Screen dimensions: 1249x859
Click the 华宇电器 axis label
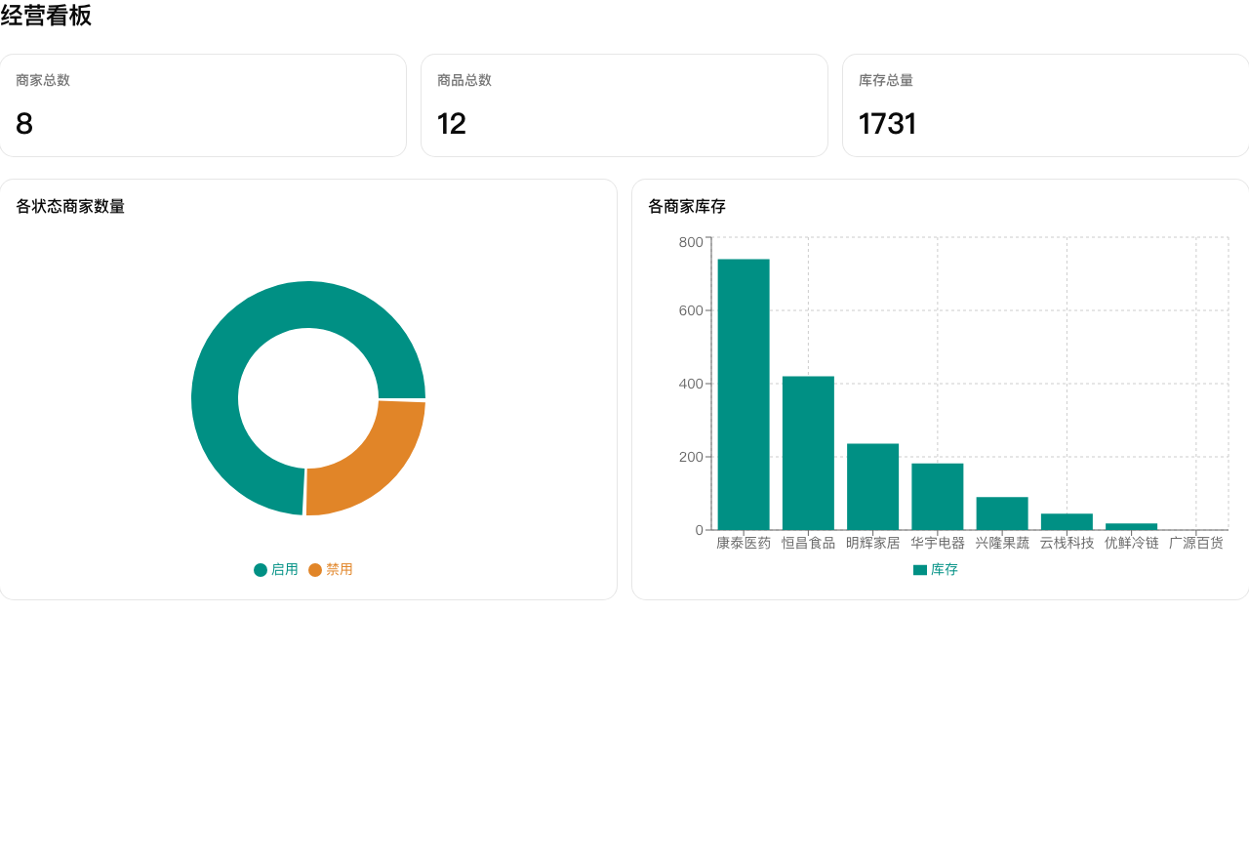pos(938,544)
